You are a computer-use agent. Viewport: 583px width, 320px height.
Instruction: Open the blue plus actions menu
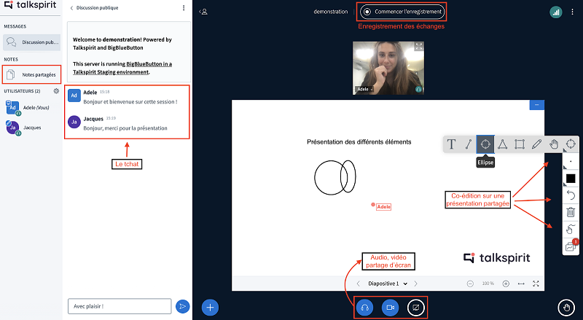210,308
